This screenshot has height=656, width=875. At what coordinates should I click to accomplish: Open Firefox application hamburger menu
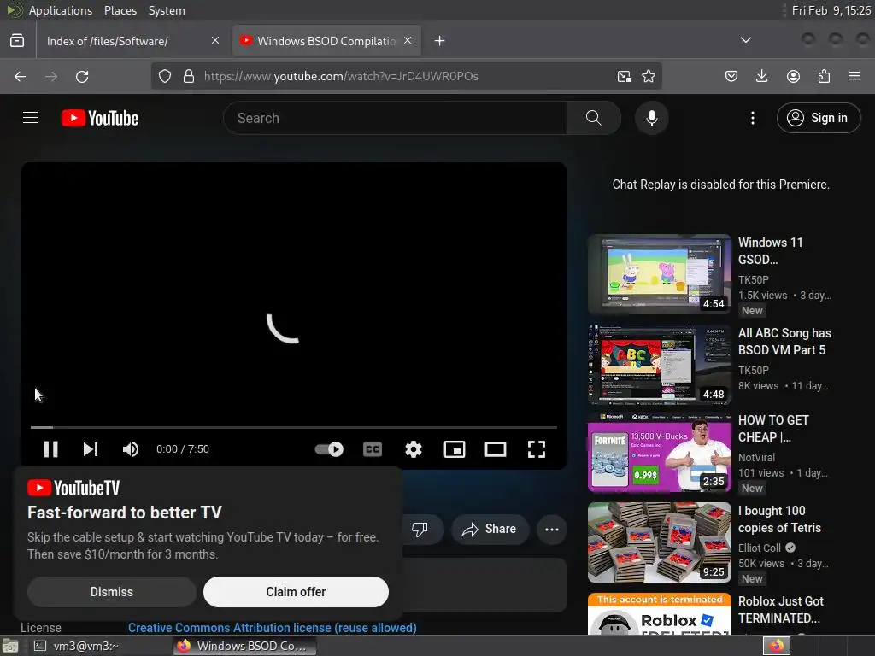[854, 76]
